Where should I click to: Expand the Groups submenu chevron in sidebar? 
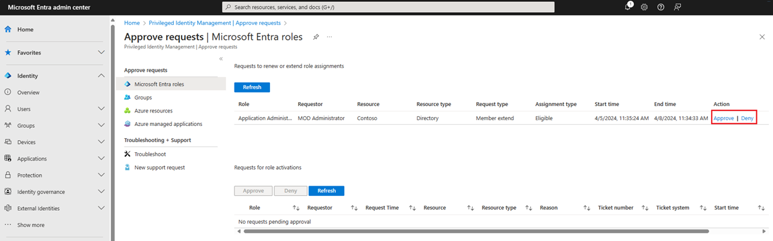[101, 125]
